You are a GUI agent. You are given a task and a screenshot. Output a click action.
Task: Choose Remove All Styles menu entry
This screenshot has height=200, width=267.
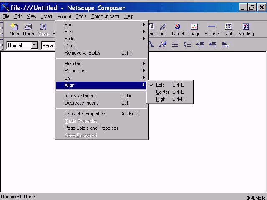[101, 53]
